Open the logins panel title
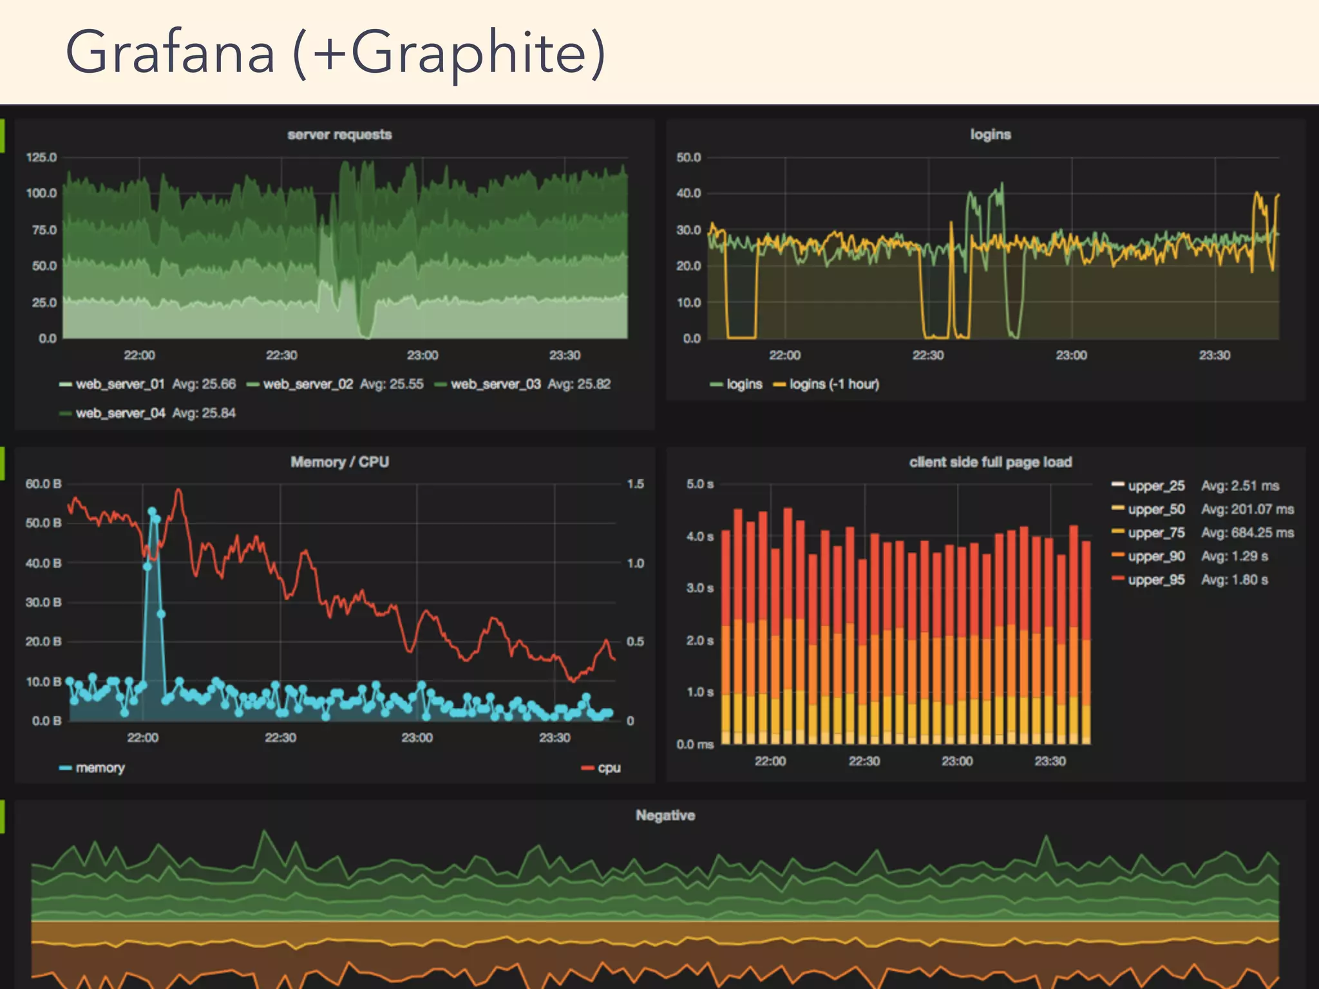This screenshot has width=1319, height=989. click(991, 135)
